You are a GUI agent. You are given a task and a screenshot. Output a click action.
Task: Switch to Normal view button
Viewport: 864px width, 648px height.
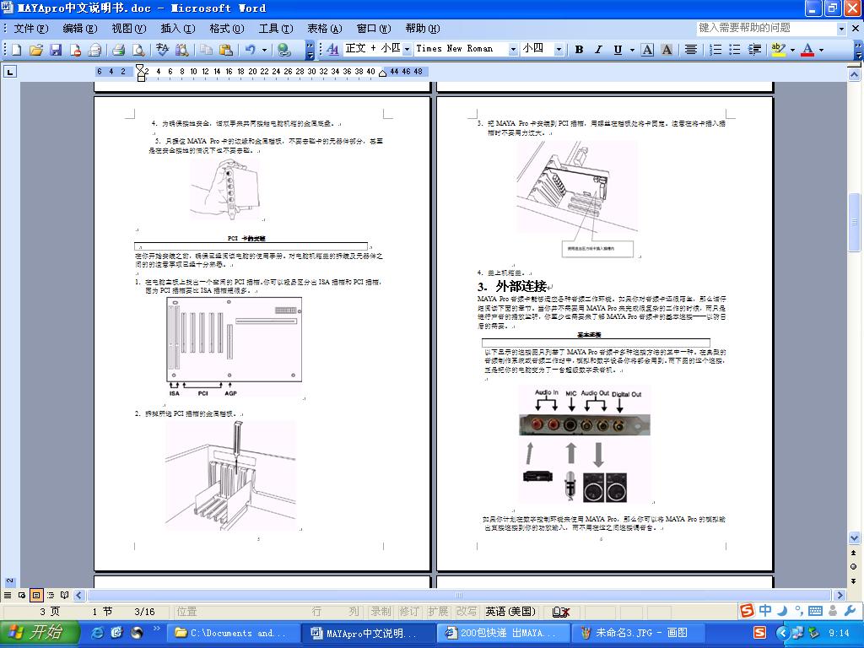[7, 595]
